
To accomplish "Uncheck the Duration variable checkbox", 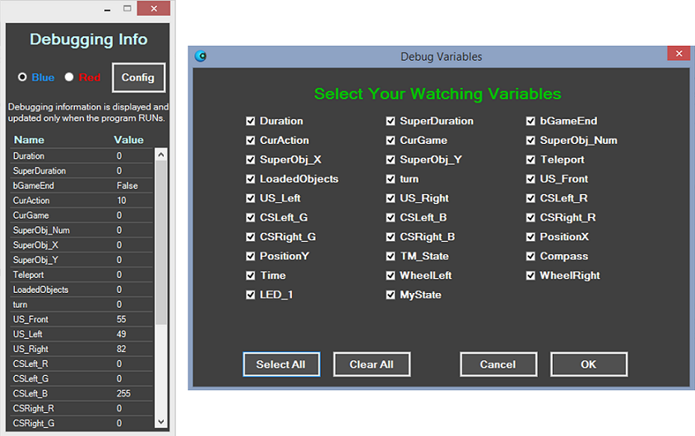I will click(251, 121).
